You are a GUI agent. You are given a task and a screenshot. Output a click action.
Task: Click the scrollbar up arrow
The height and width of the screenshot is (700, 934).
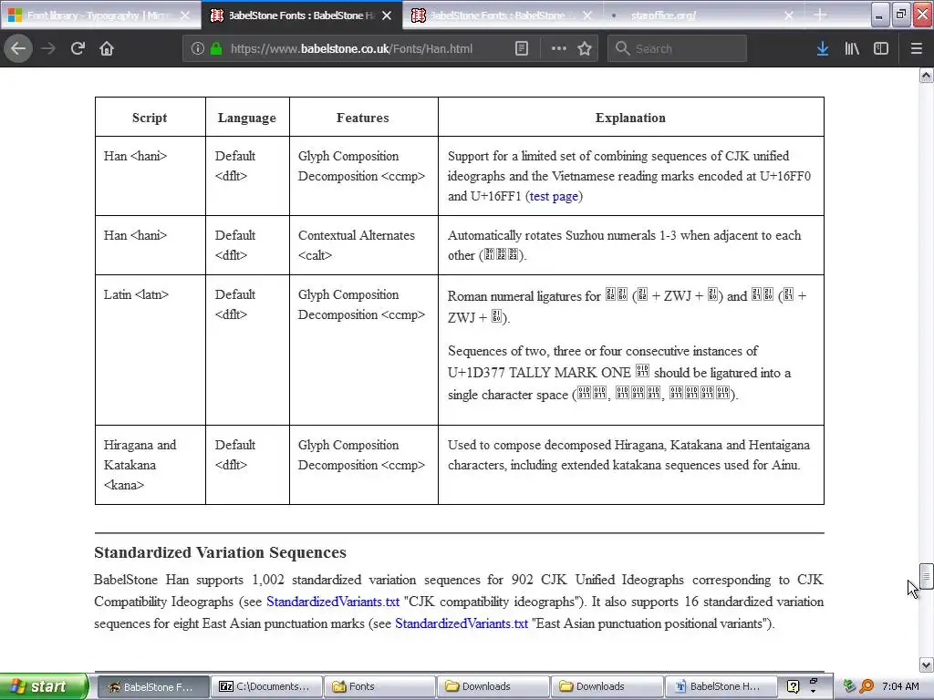pos(926,75)
